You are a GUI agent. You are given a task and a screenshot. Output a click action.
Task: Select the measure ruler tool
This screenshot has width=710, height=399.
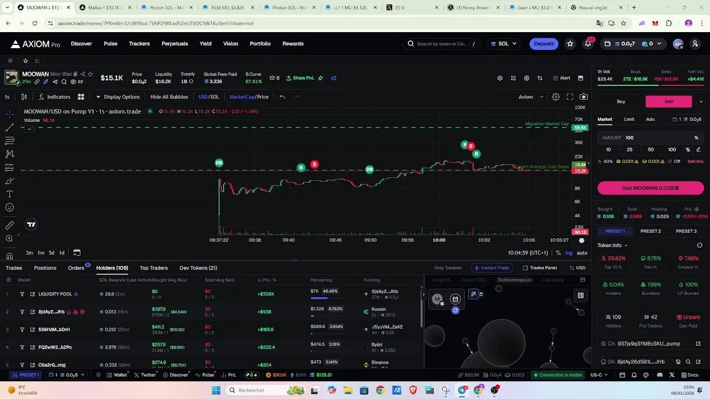coord(9,225)
